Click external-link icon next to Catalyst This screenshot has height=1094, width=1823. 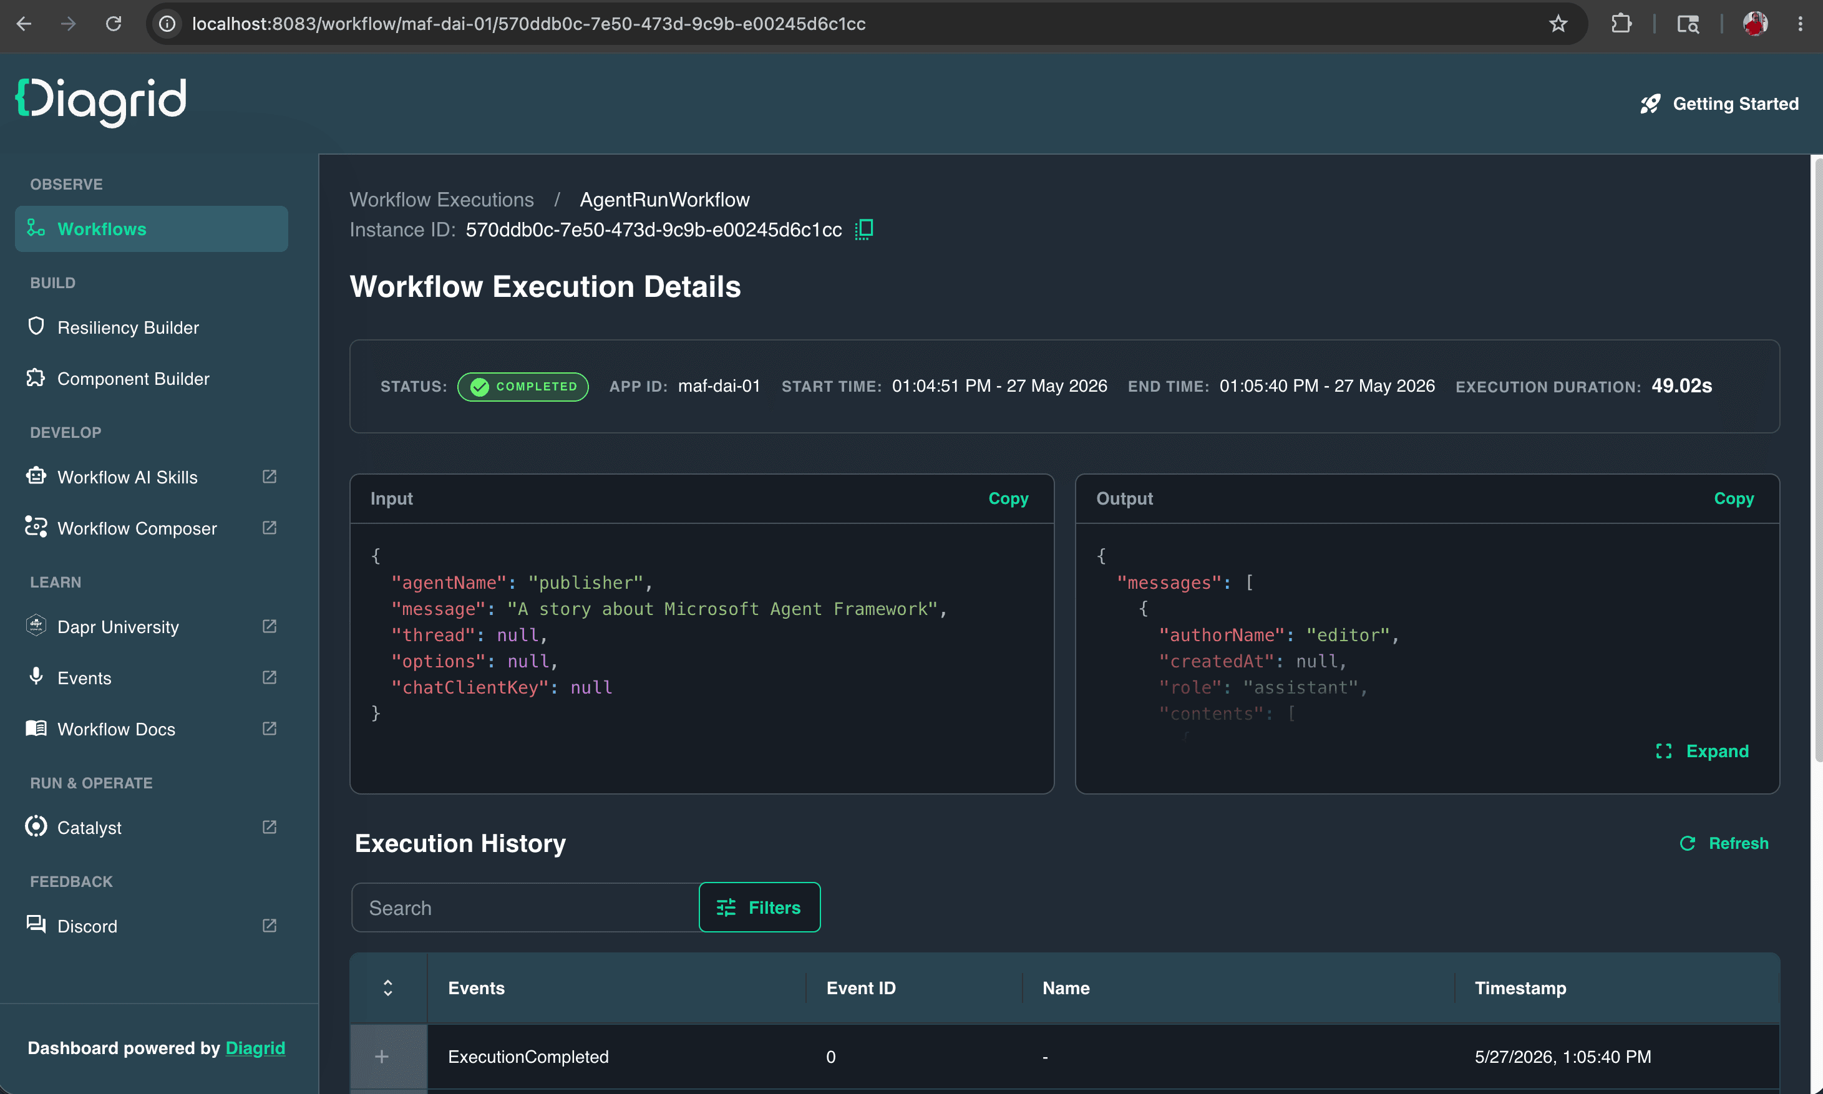tap(269, 827)
